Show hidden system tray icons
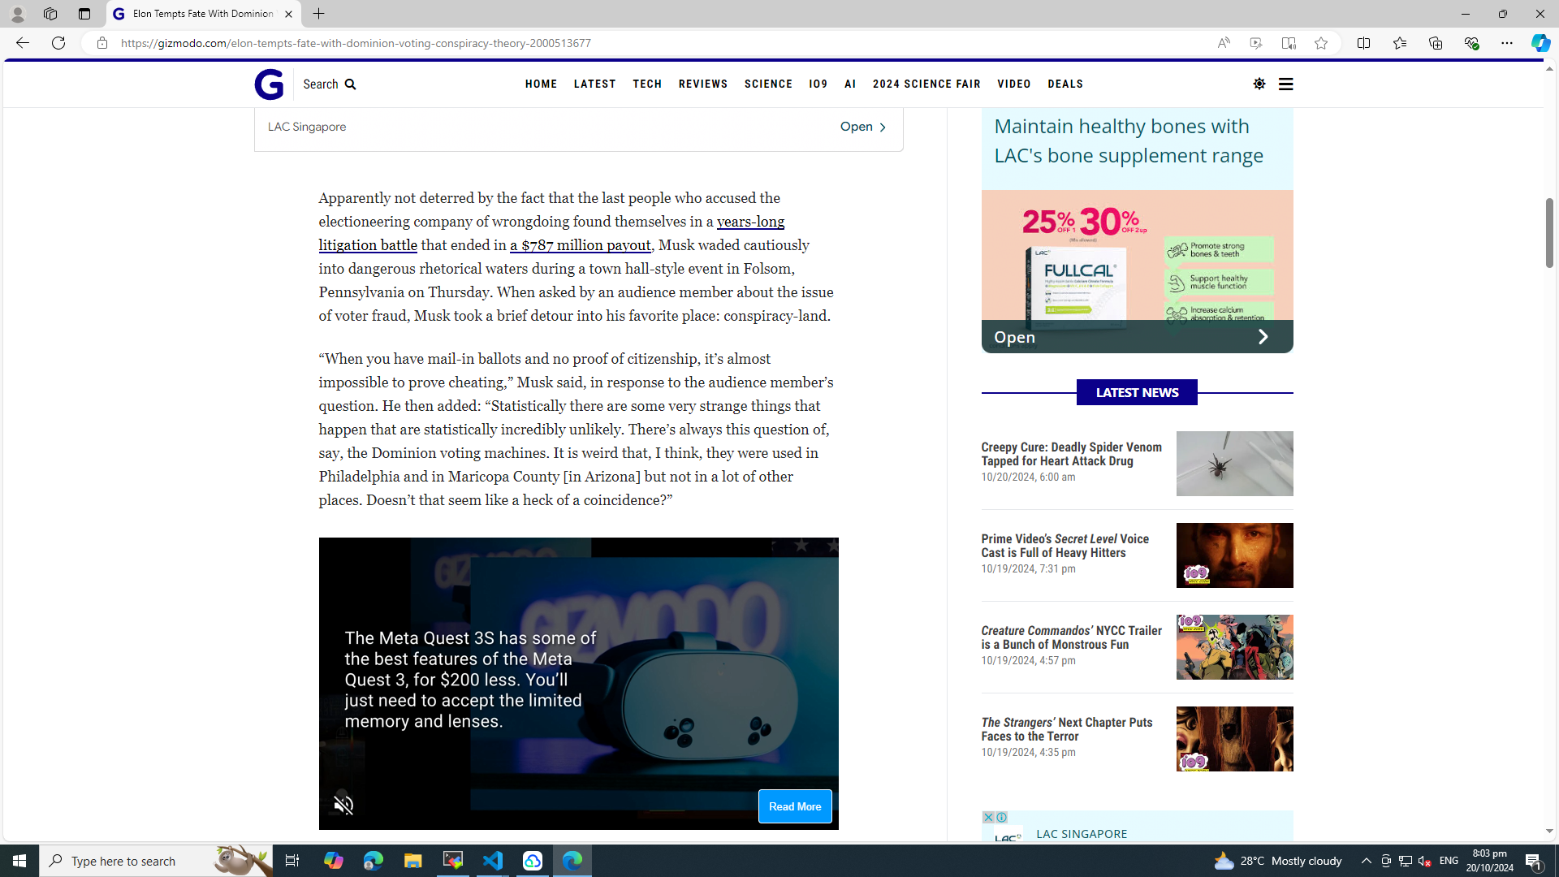 (x=1366, y=861)
